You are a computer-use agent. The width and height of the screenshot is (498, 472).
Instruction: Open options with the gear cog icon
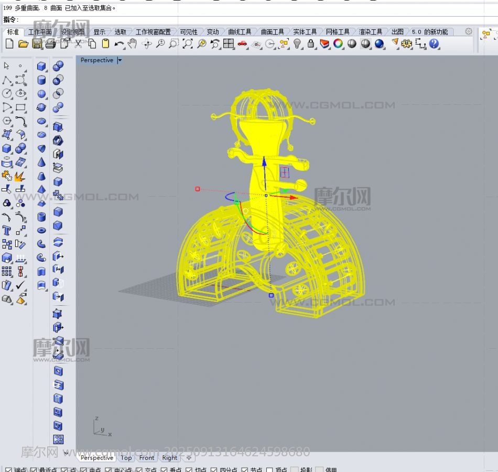coord(407,44)
